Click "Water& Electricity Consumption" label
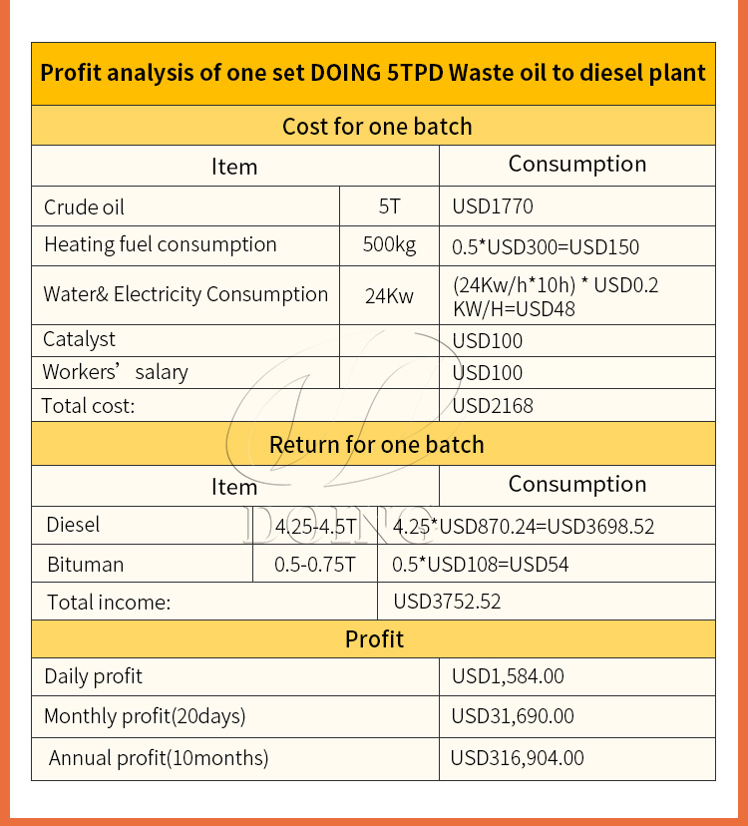 pyautogui.click(x=186, y=295)
